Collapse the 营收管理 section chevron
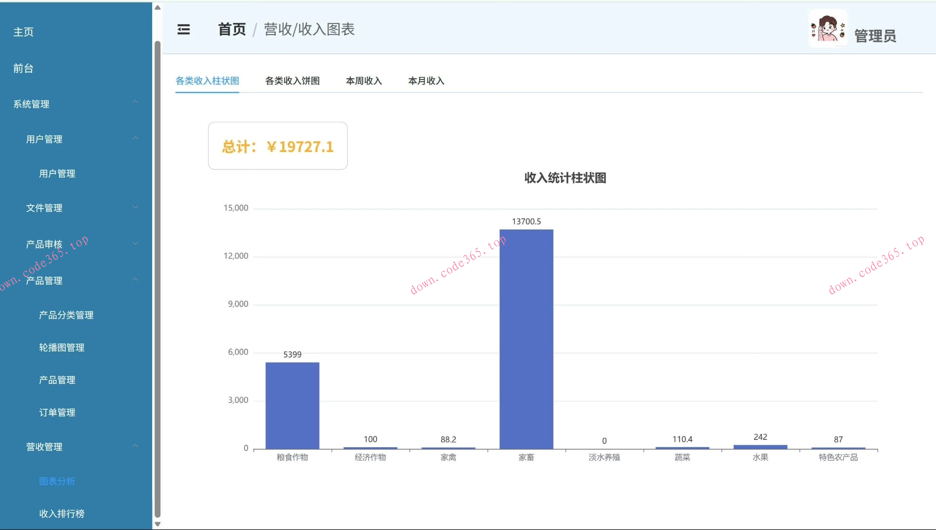 coord(136,445)
